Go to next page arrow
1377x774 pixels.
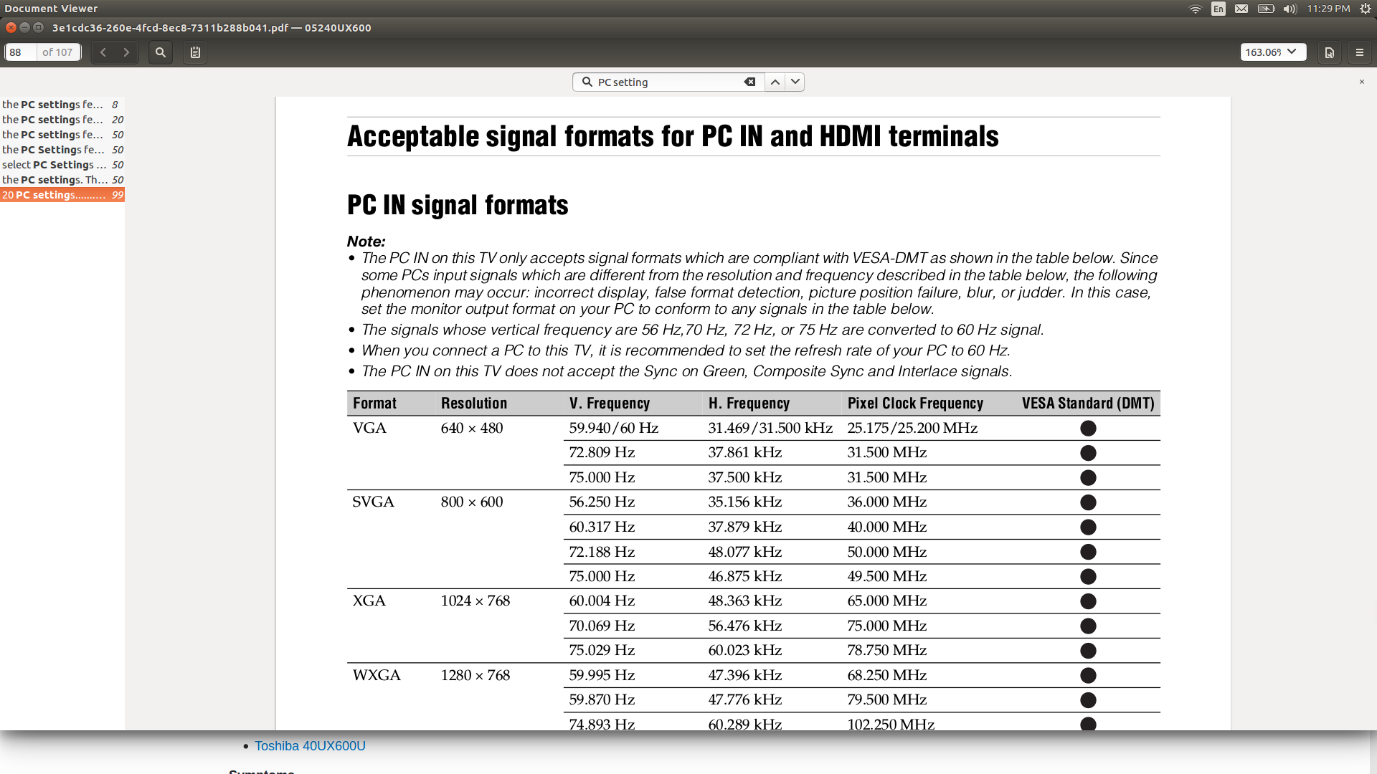(126, 52)
